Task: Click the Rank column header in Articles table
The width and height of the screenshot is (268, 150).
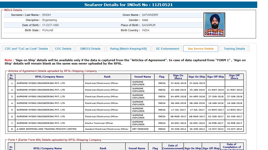Action: click(x=107, y=77)
